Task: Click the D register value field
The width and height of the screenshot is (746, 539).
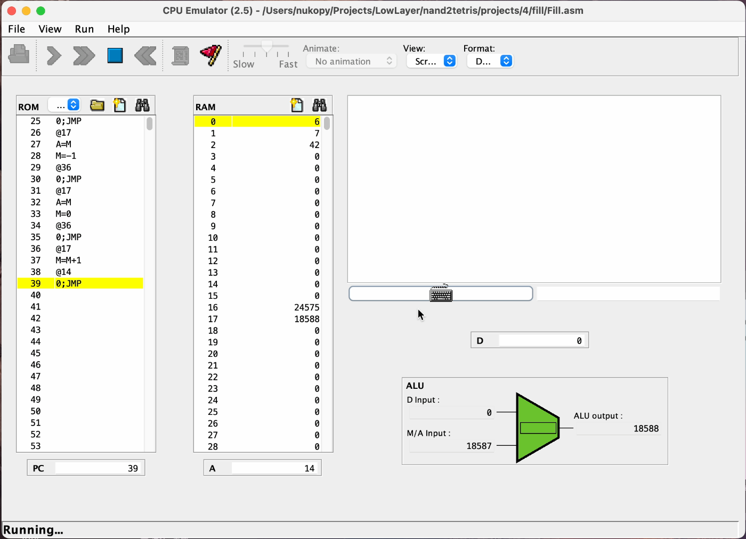Action: pos(542,340)
